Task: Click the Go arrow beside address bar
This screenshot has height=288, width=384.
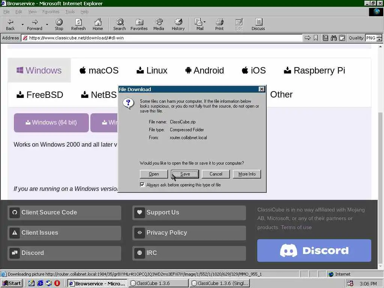Action: [307, 38]
